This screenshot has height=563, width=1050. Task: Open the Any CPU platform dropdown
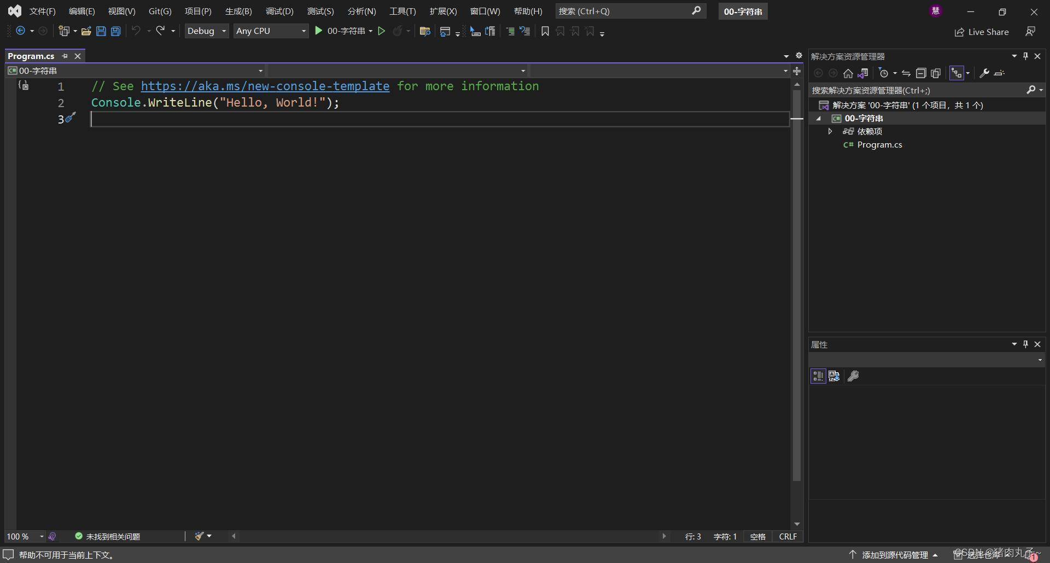click(x=271, y=31)
